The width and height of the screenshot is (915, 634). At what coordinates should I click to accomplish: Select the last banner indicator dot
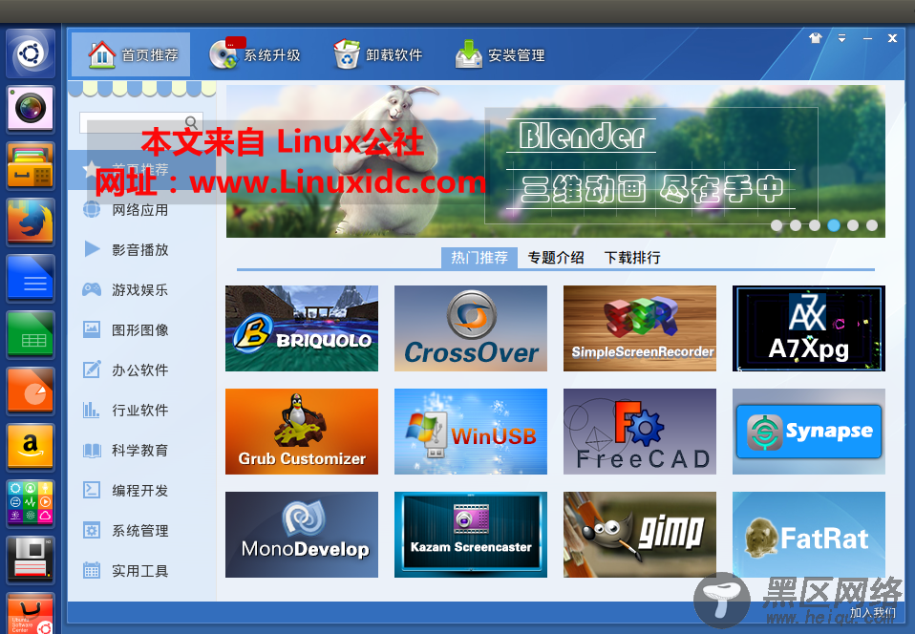pos(872,225)
